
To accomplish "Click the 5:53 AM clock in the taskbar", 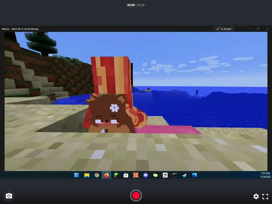I will click(265, 173).
